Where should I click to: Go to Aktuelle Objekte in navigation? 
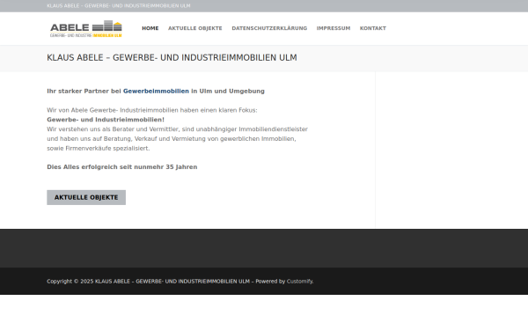(x=195, y=28)
